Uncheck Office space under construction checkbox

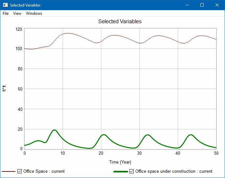(132, 171)
